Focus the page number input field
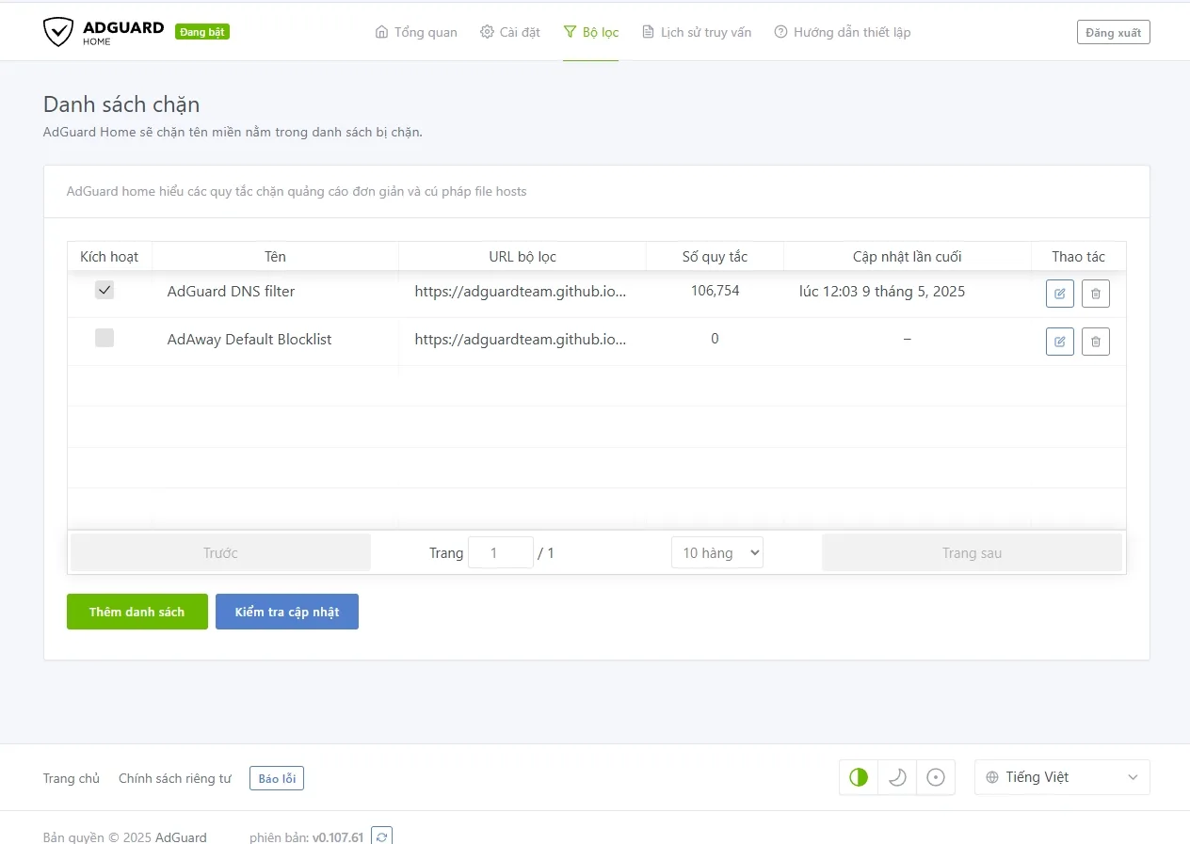The height and width of the screenshot is (844, 1190). click(501, 552)
